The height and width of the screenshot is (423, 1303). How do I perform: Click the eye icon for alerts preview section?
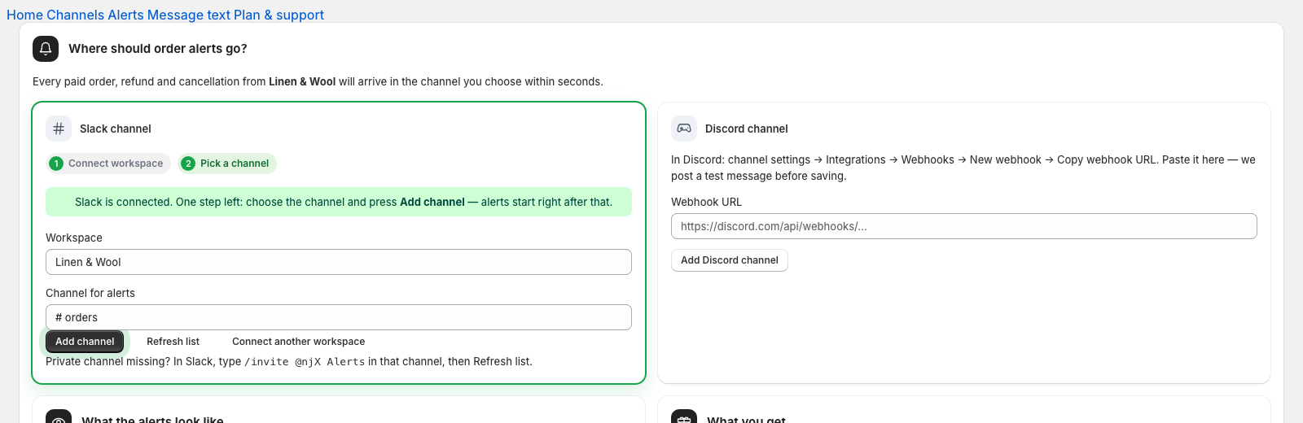point(59,416)
